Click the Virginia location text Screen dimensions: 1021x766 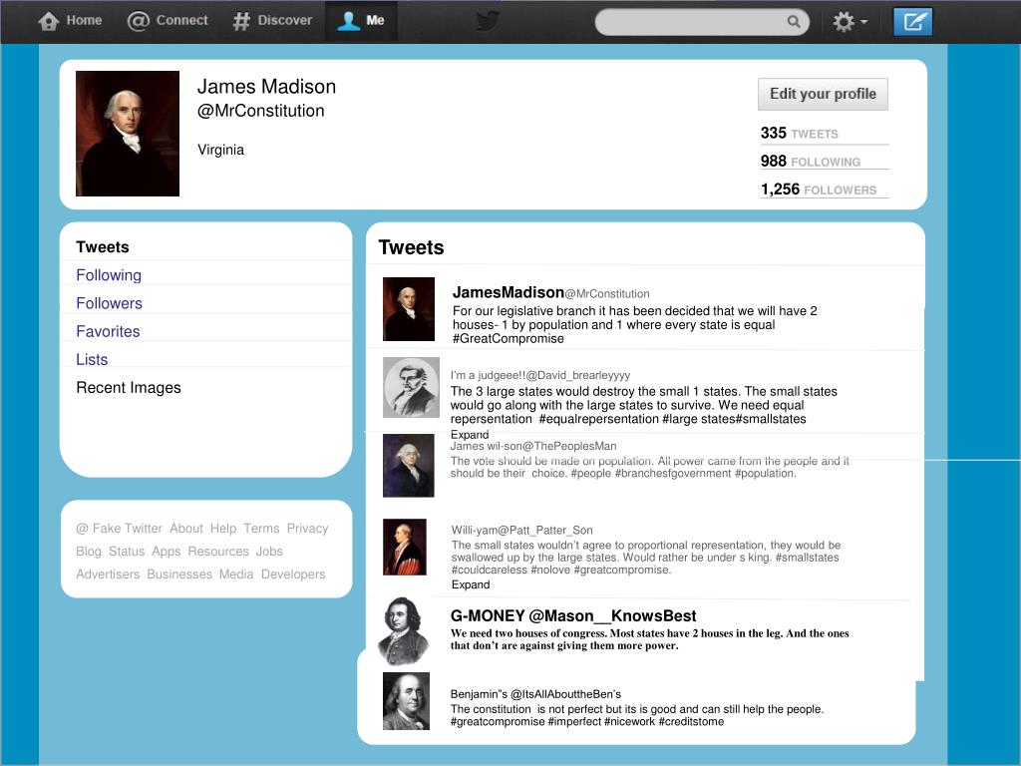[x=220, y=150]
